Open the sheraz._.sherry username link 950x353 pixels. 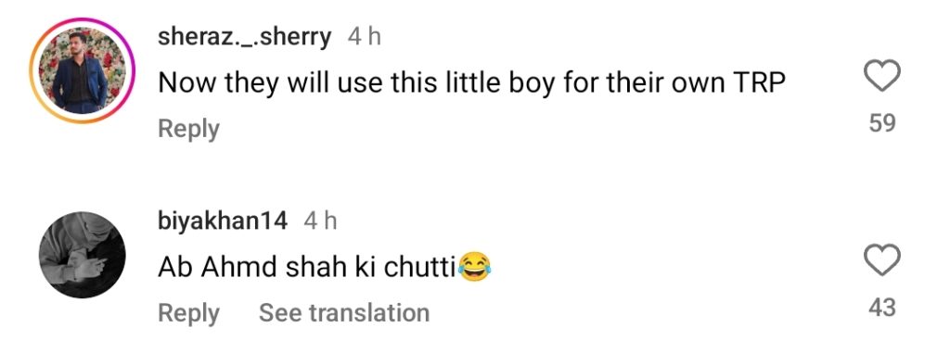pyautogui.click(x=245, y=38)
